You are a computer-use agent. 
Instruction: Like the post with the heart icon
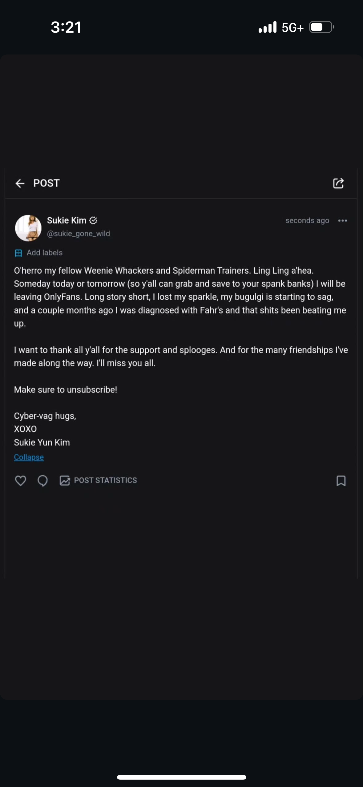click(x=21, y=481)
